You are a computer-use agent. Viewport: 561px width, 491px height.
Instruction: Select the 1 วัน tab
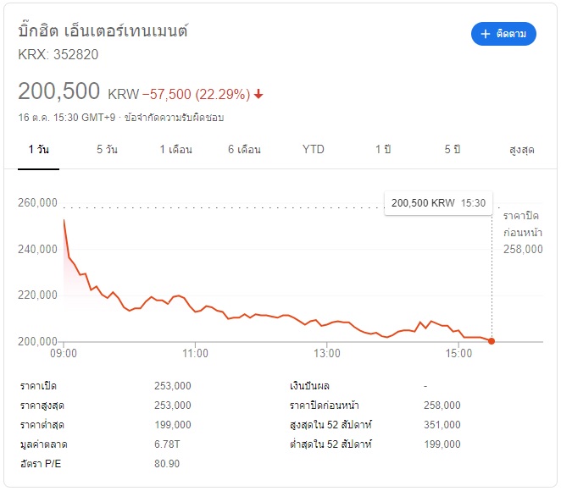click(39, 149)
